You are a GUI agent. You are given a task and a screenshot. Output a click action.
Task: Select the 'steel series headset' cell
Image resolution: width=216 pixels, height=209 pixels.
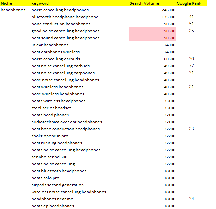click(x=51, y=108)
